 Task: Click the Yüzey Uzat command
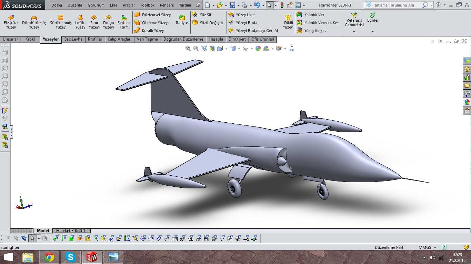(x=242, y=15)
